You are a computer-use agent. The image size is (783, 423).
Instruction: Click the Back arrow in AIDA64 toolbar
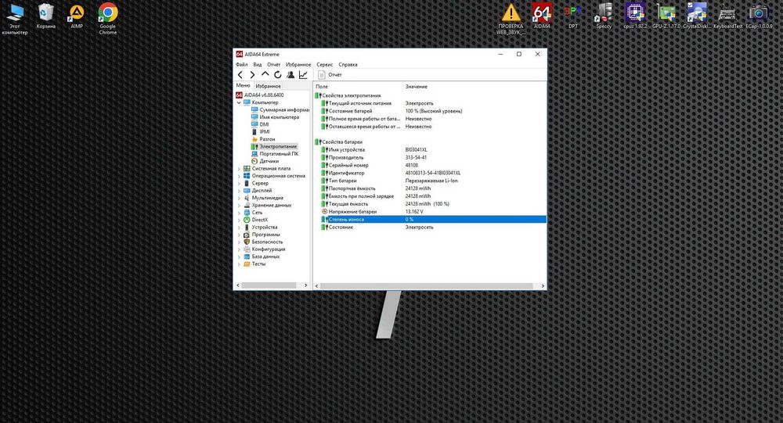pos(240,75)
